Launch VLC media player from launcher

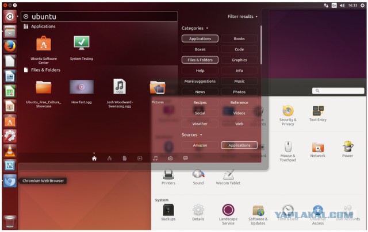coord(10,150)
